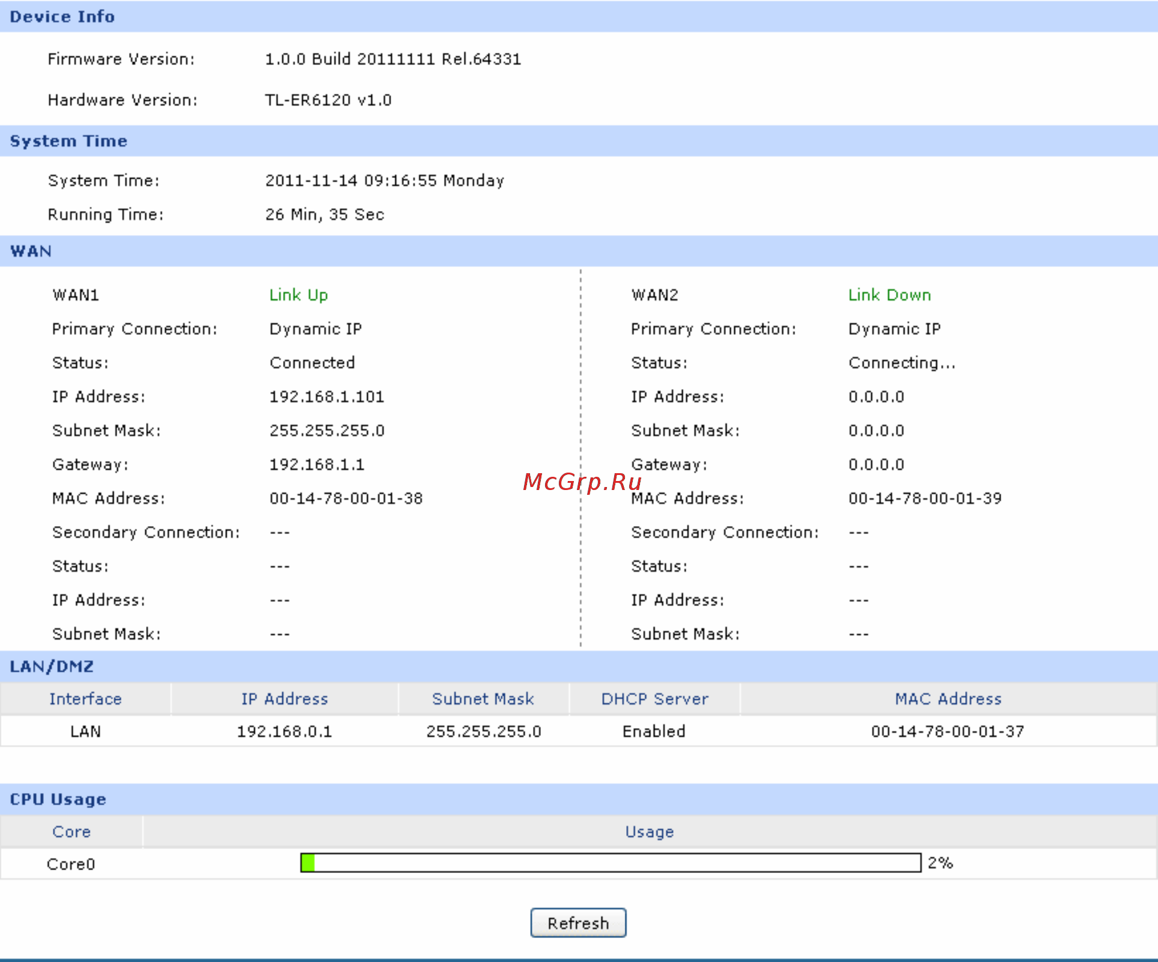Image resolution: width=1158 pixels, height=962 pixels.
Task: Click the LAN/DMZ section header
Action: [579, 666]
